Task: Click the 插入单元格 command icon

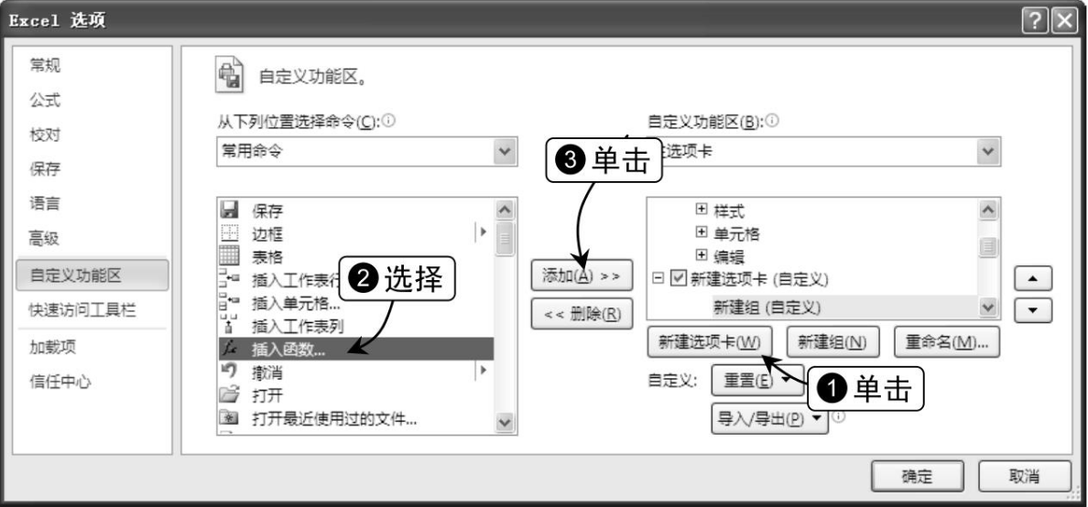Action: pyautogui.click(x=229, y=303)
